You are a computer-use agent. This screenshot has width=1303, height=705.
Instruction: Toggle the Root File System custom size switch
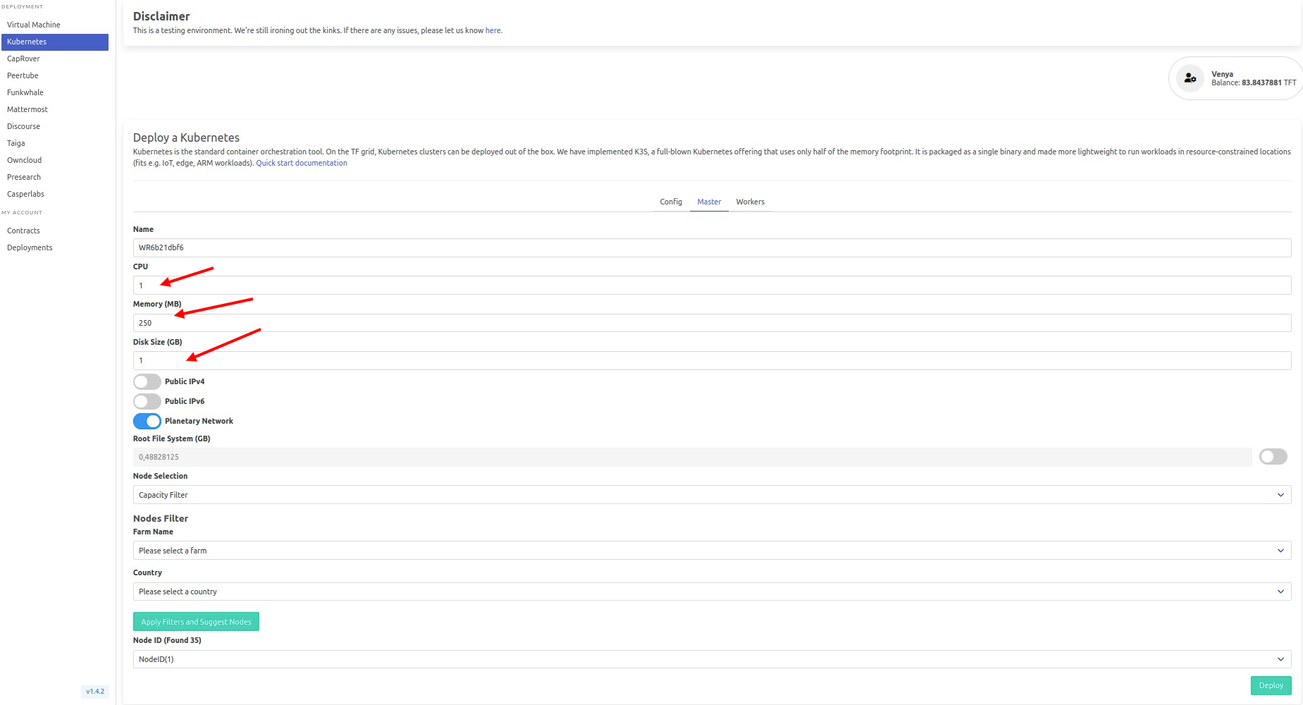click(x=1273, y=456)
